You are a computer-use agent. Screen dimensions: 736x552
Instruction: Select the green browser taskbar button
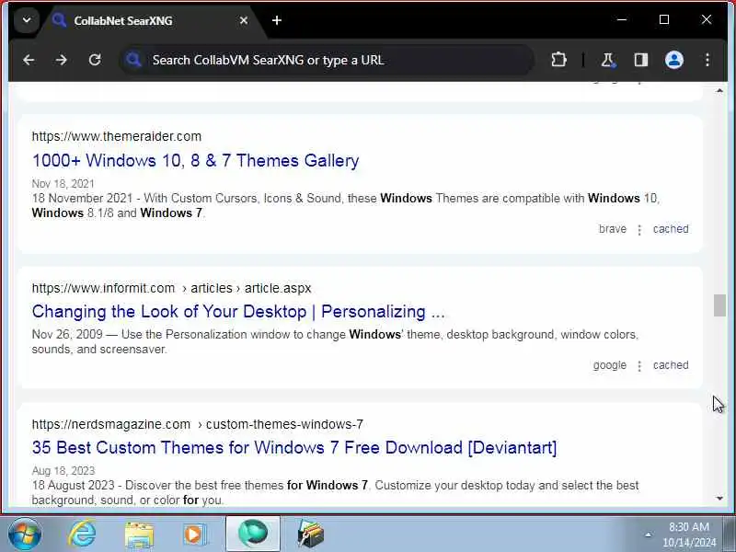coord(253,535)
